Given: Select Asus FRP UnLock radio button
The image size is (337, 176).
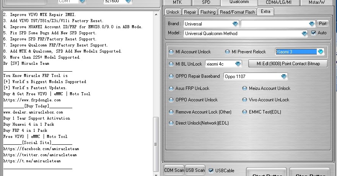Looking at the screenshot, I should (171, 88).
